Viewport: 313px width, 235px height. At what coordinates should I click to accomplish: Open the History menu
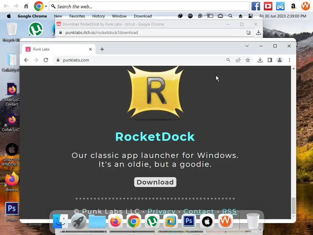pyautogui.click(x=98, y=16)
